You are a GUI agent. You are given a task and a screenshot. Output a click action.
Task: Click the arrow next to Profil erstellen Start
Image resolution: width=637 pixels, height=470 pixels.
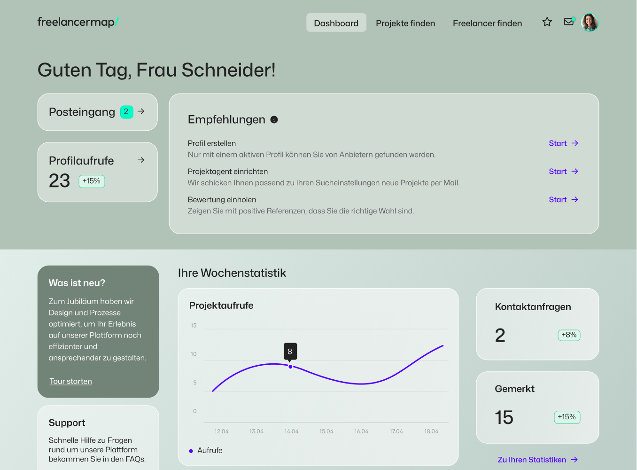pyautogui.click(x=575, y=143)
